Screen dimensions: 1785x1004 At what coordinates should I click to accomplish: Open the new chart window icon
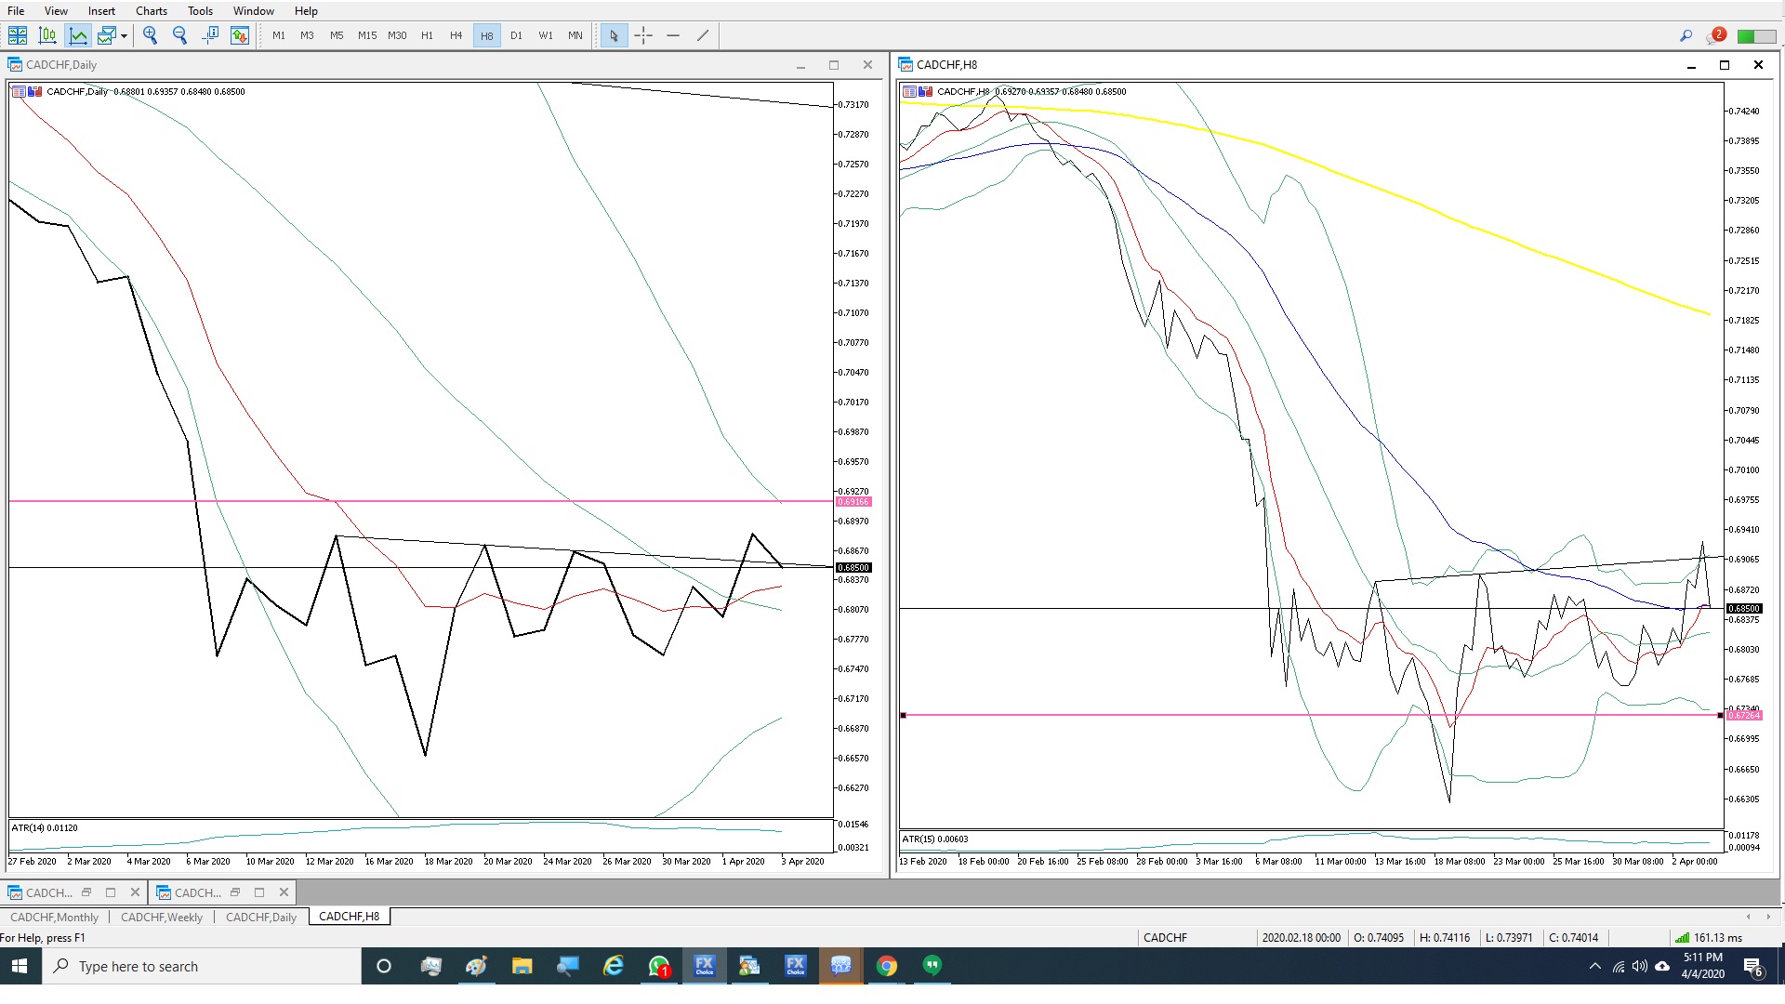(18, 35)
